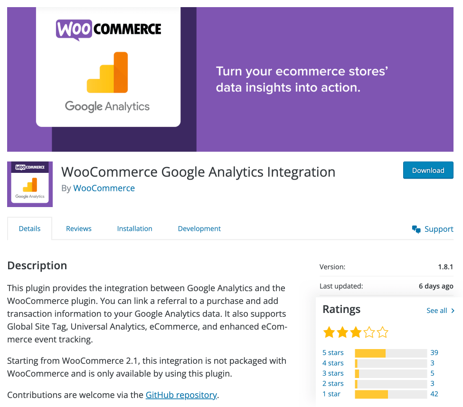Image resolution: width=463 pixels, height=407 pixels.
Task: Open the 5 stars reviews list
Action: pos(333,352)
